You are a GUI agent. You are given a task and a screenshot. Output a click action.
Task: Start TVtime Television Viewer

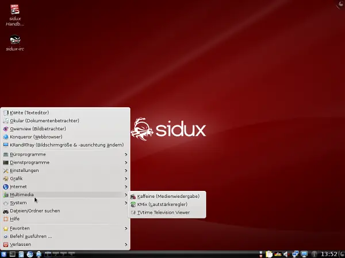[x=167, y=213]
